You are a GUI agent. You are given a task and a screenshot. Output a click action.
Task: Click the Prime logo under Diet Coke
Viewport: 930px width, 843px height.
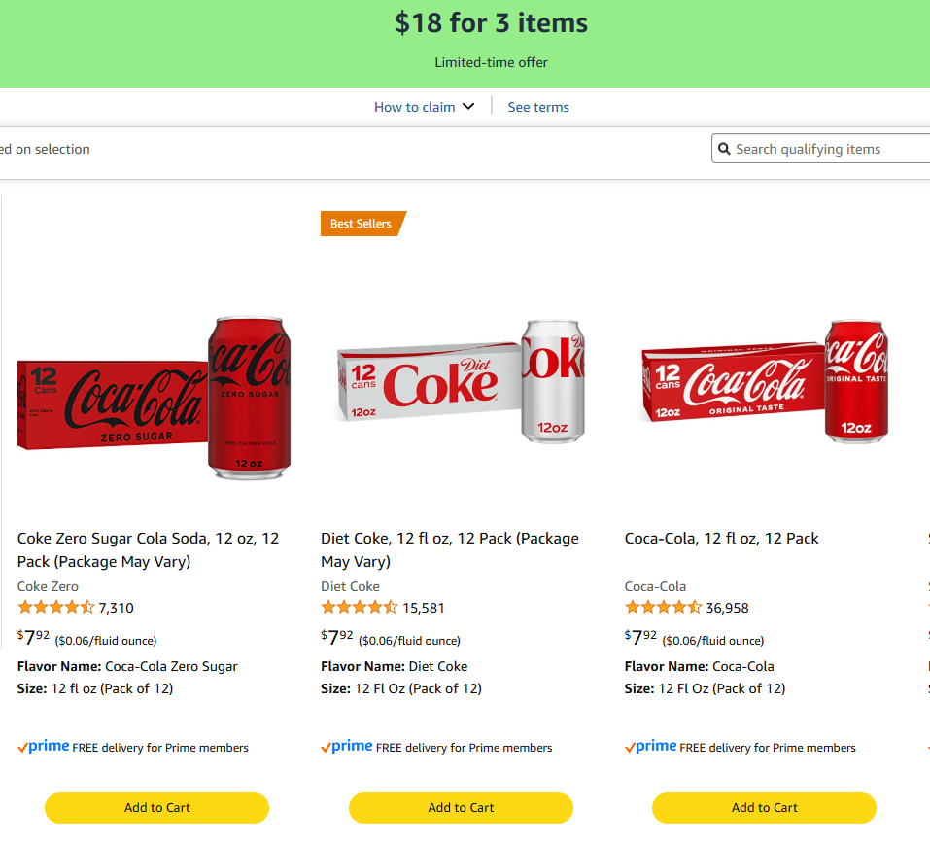346,747
